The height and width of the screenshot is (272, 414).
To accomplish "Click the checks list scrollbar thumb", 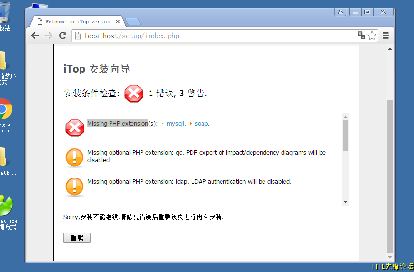I will 345,136.
